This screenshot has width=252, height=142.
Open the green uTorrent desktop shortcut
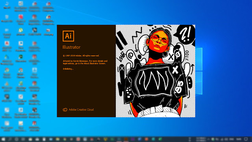coord(20,32)
